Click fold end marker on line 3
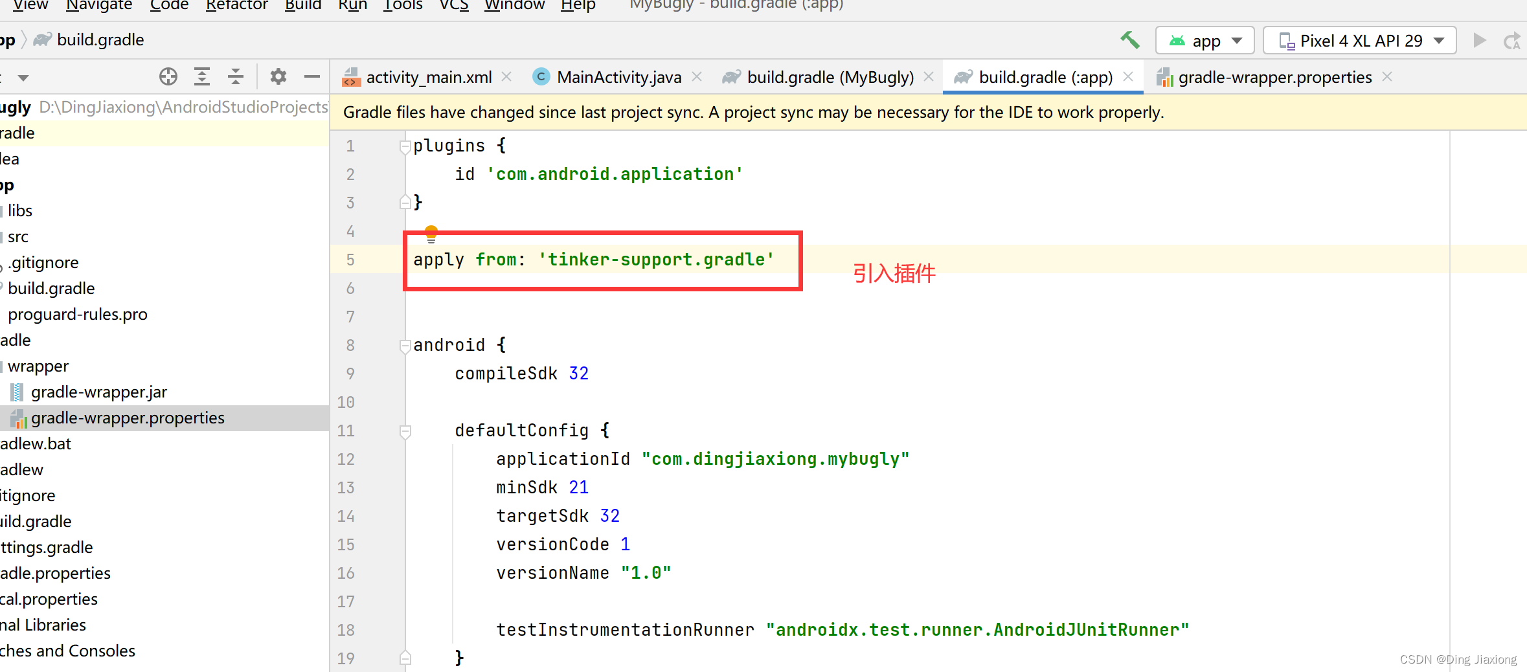Screen dimensions: 1527x672 [x=405, y=202]
